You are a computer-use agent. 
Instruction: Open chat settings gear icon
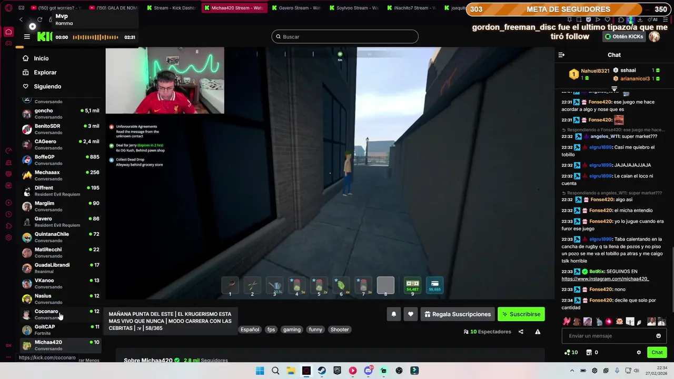pyautogui.click(x=639, y=353)
